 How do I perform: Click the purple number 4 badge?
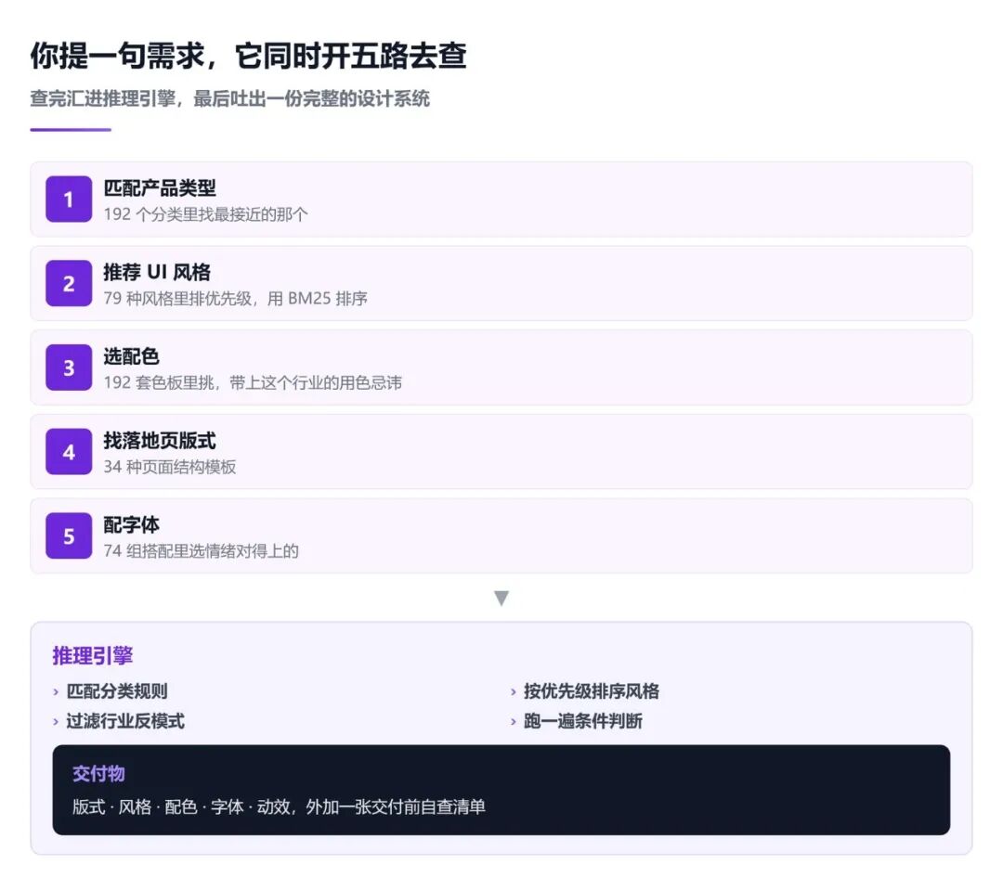click(69, 452)
